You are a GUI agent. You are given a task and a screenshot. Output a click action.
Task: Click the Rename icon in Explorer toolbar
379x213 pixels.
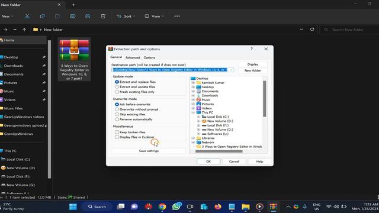72,16
